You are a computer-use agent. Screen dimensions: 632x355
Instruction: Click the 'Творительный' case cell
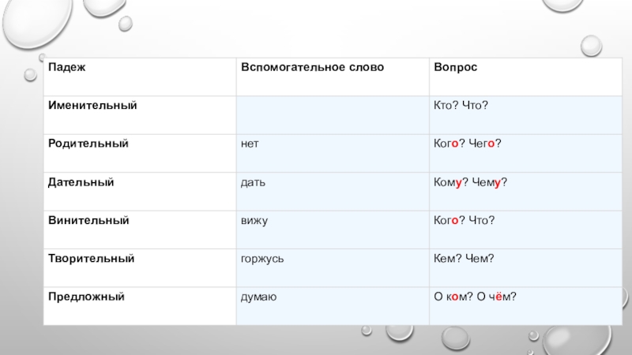point(92,258)
